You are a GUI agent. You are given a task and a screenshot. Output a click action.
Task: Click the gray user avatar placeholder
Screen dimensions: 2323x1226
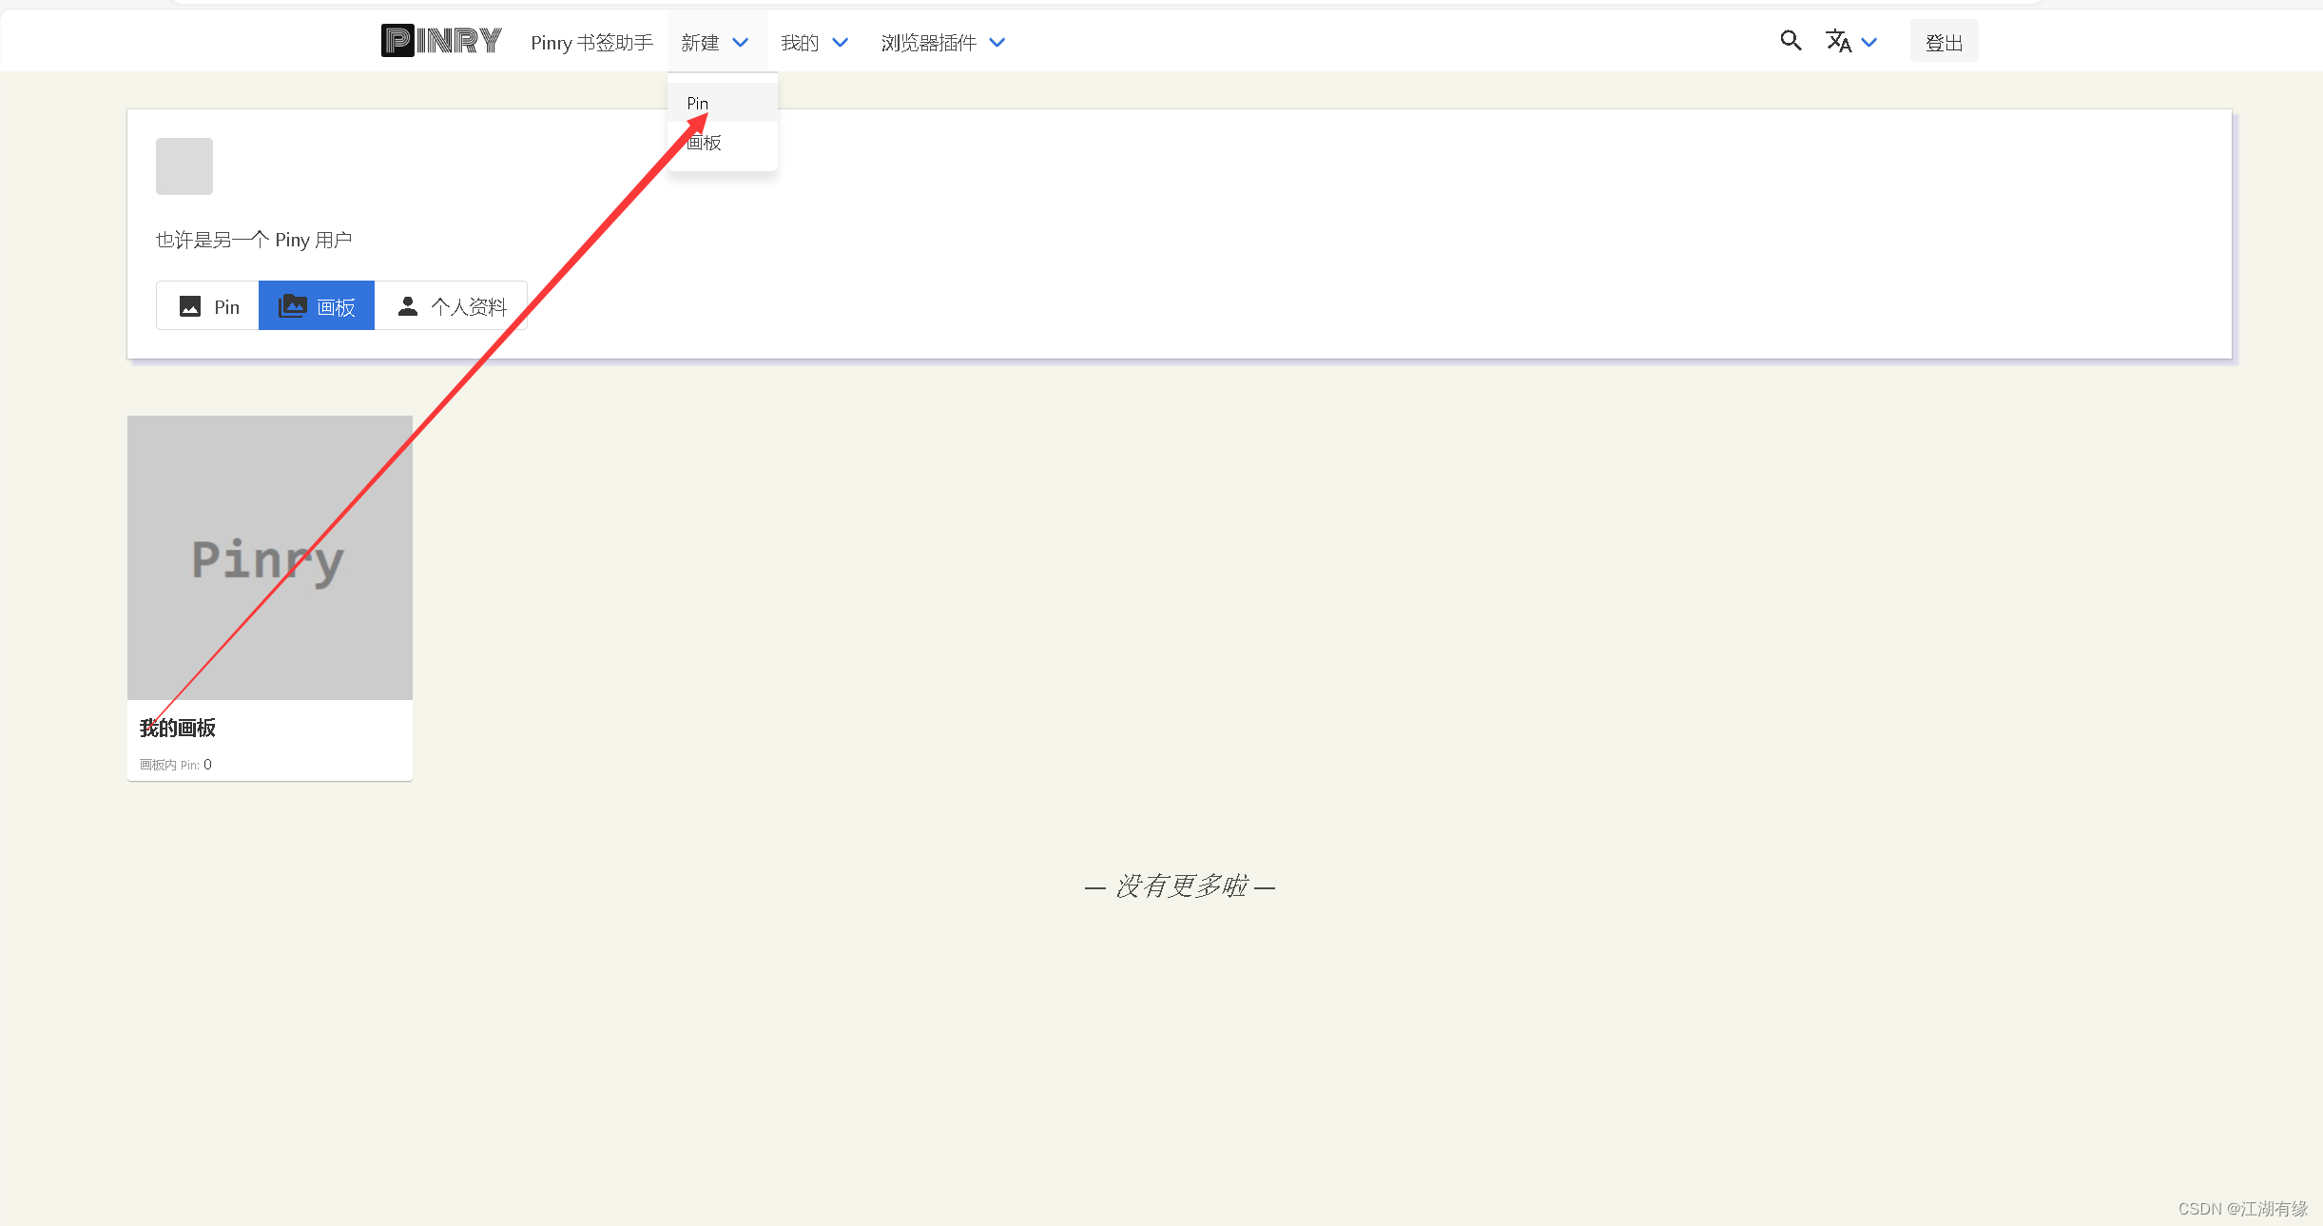(184, 166)
